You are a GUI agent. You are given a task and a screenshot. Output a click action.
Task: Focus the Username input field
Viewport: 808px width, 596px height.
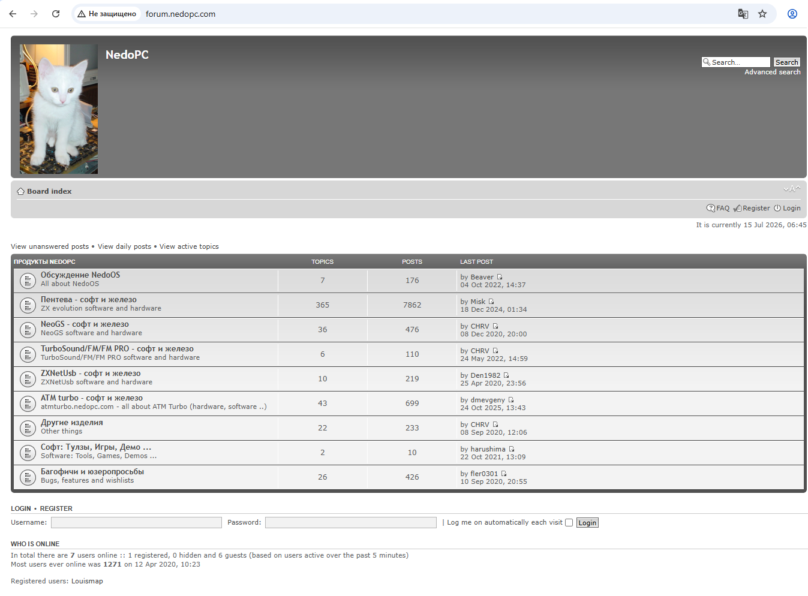point(136,523)
